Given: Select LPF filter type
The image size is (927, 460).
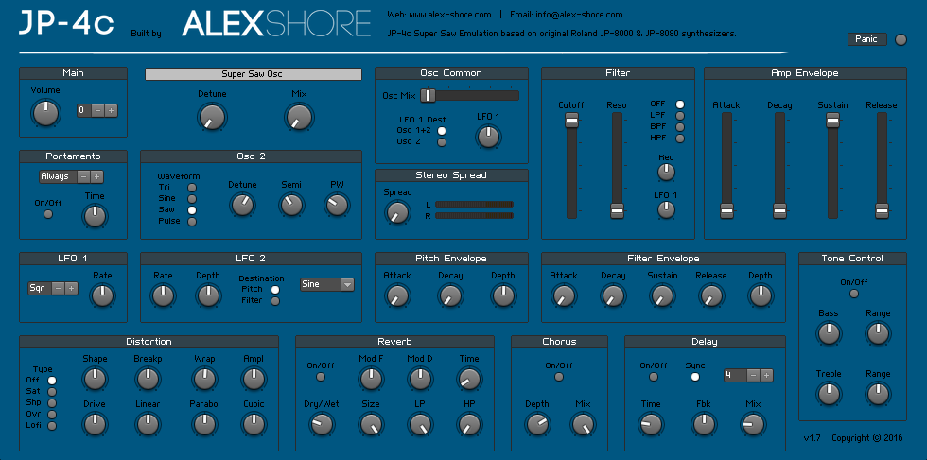Looking at the screenshot, I should (x=680, y=116).
